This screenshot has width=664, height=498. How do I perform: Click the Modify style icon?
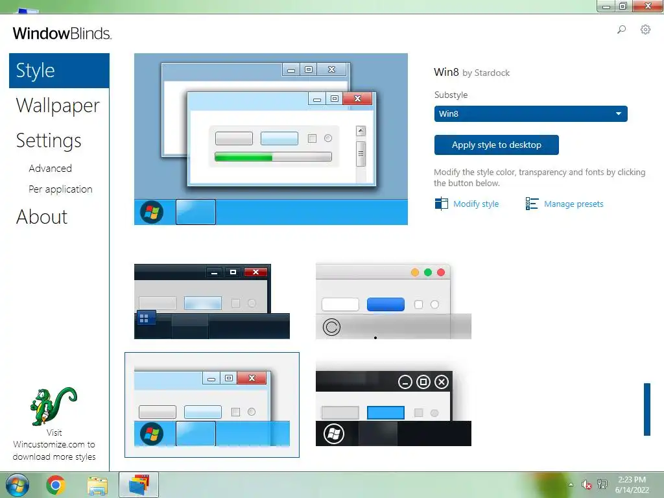point(441,204)
